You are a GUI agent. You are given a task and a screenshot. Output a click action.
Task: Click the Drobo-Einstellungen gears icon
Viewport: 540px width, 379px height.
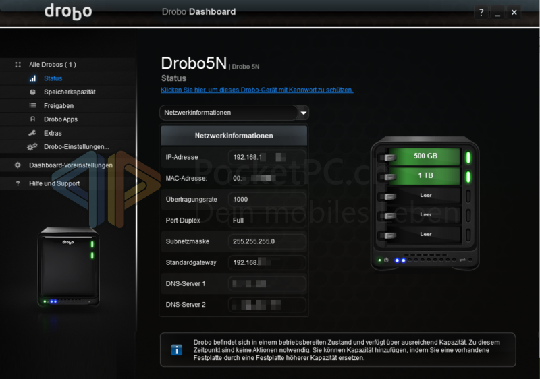(32, 147)
